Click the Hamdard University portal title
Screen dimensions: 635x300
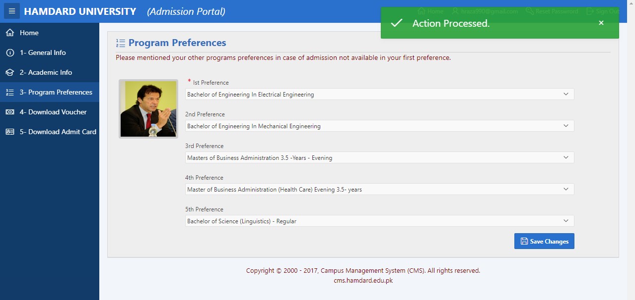tap(80, 11)
